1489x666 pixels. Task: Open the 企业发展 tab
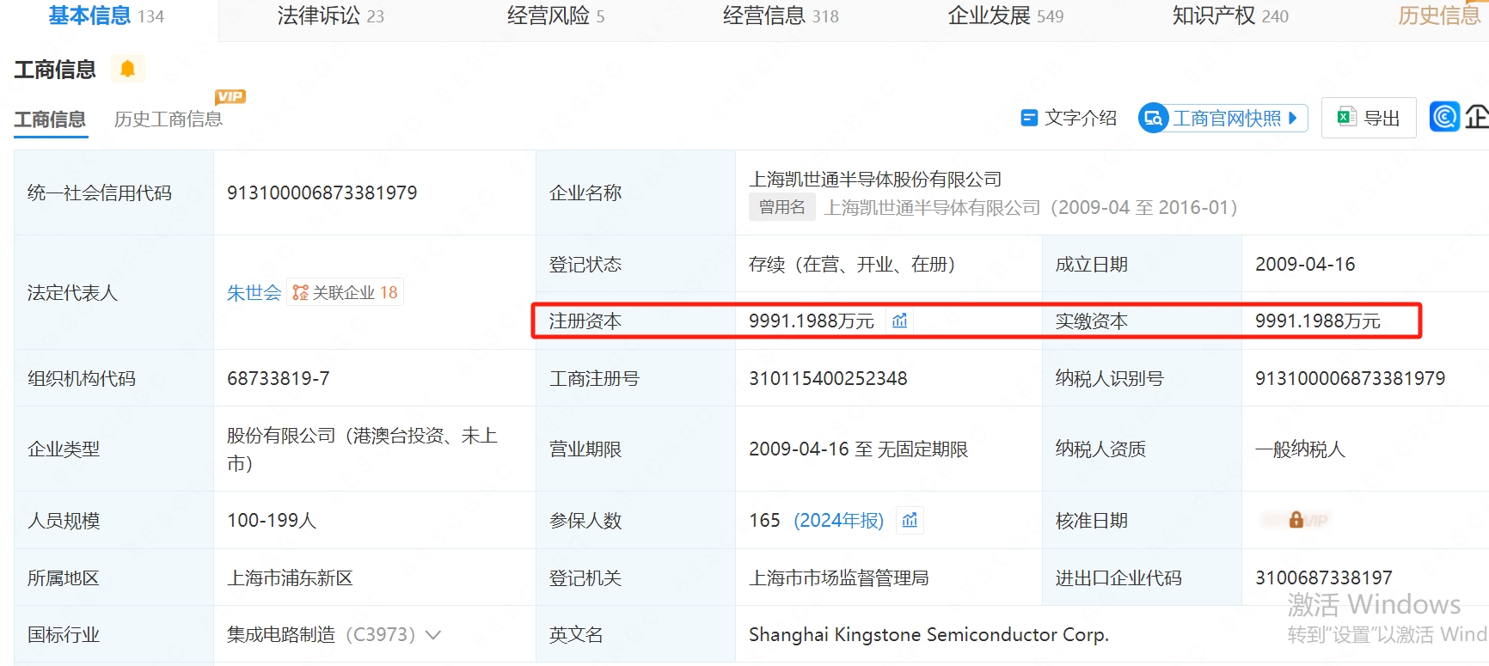click(x=1005, y=15)
